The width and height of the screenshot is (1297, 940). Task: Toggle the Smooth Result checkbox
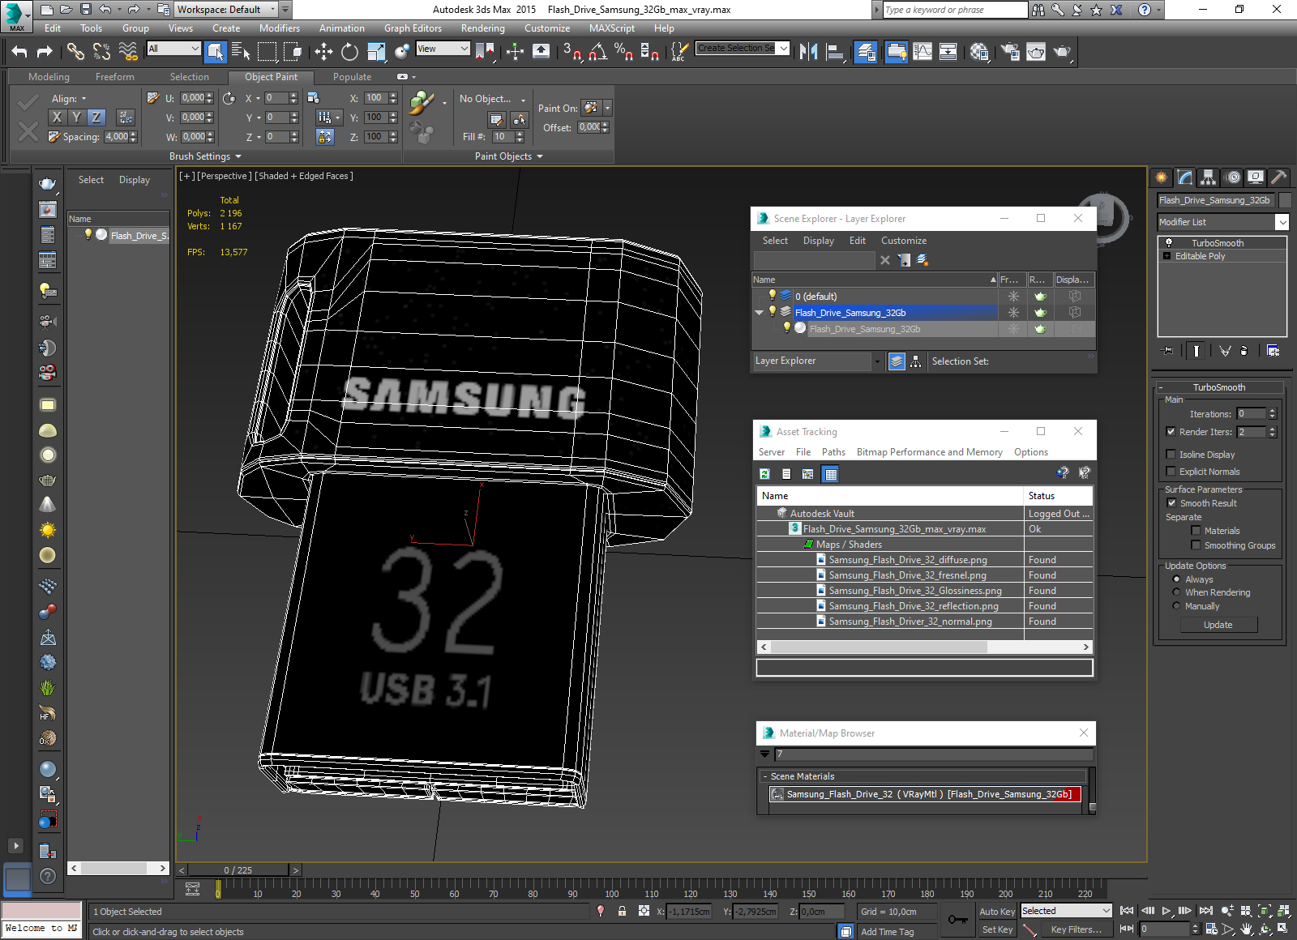tap(1171, 503)
